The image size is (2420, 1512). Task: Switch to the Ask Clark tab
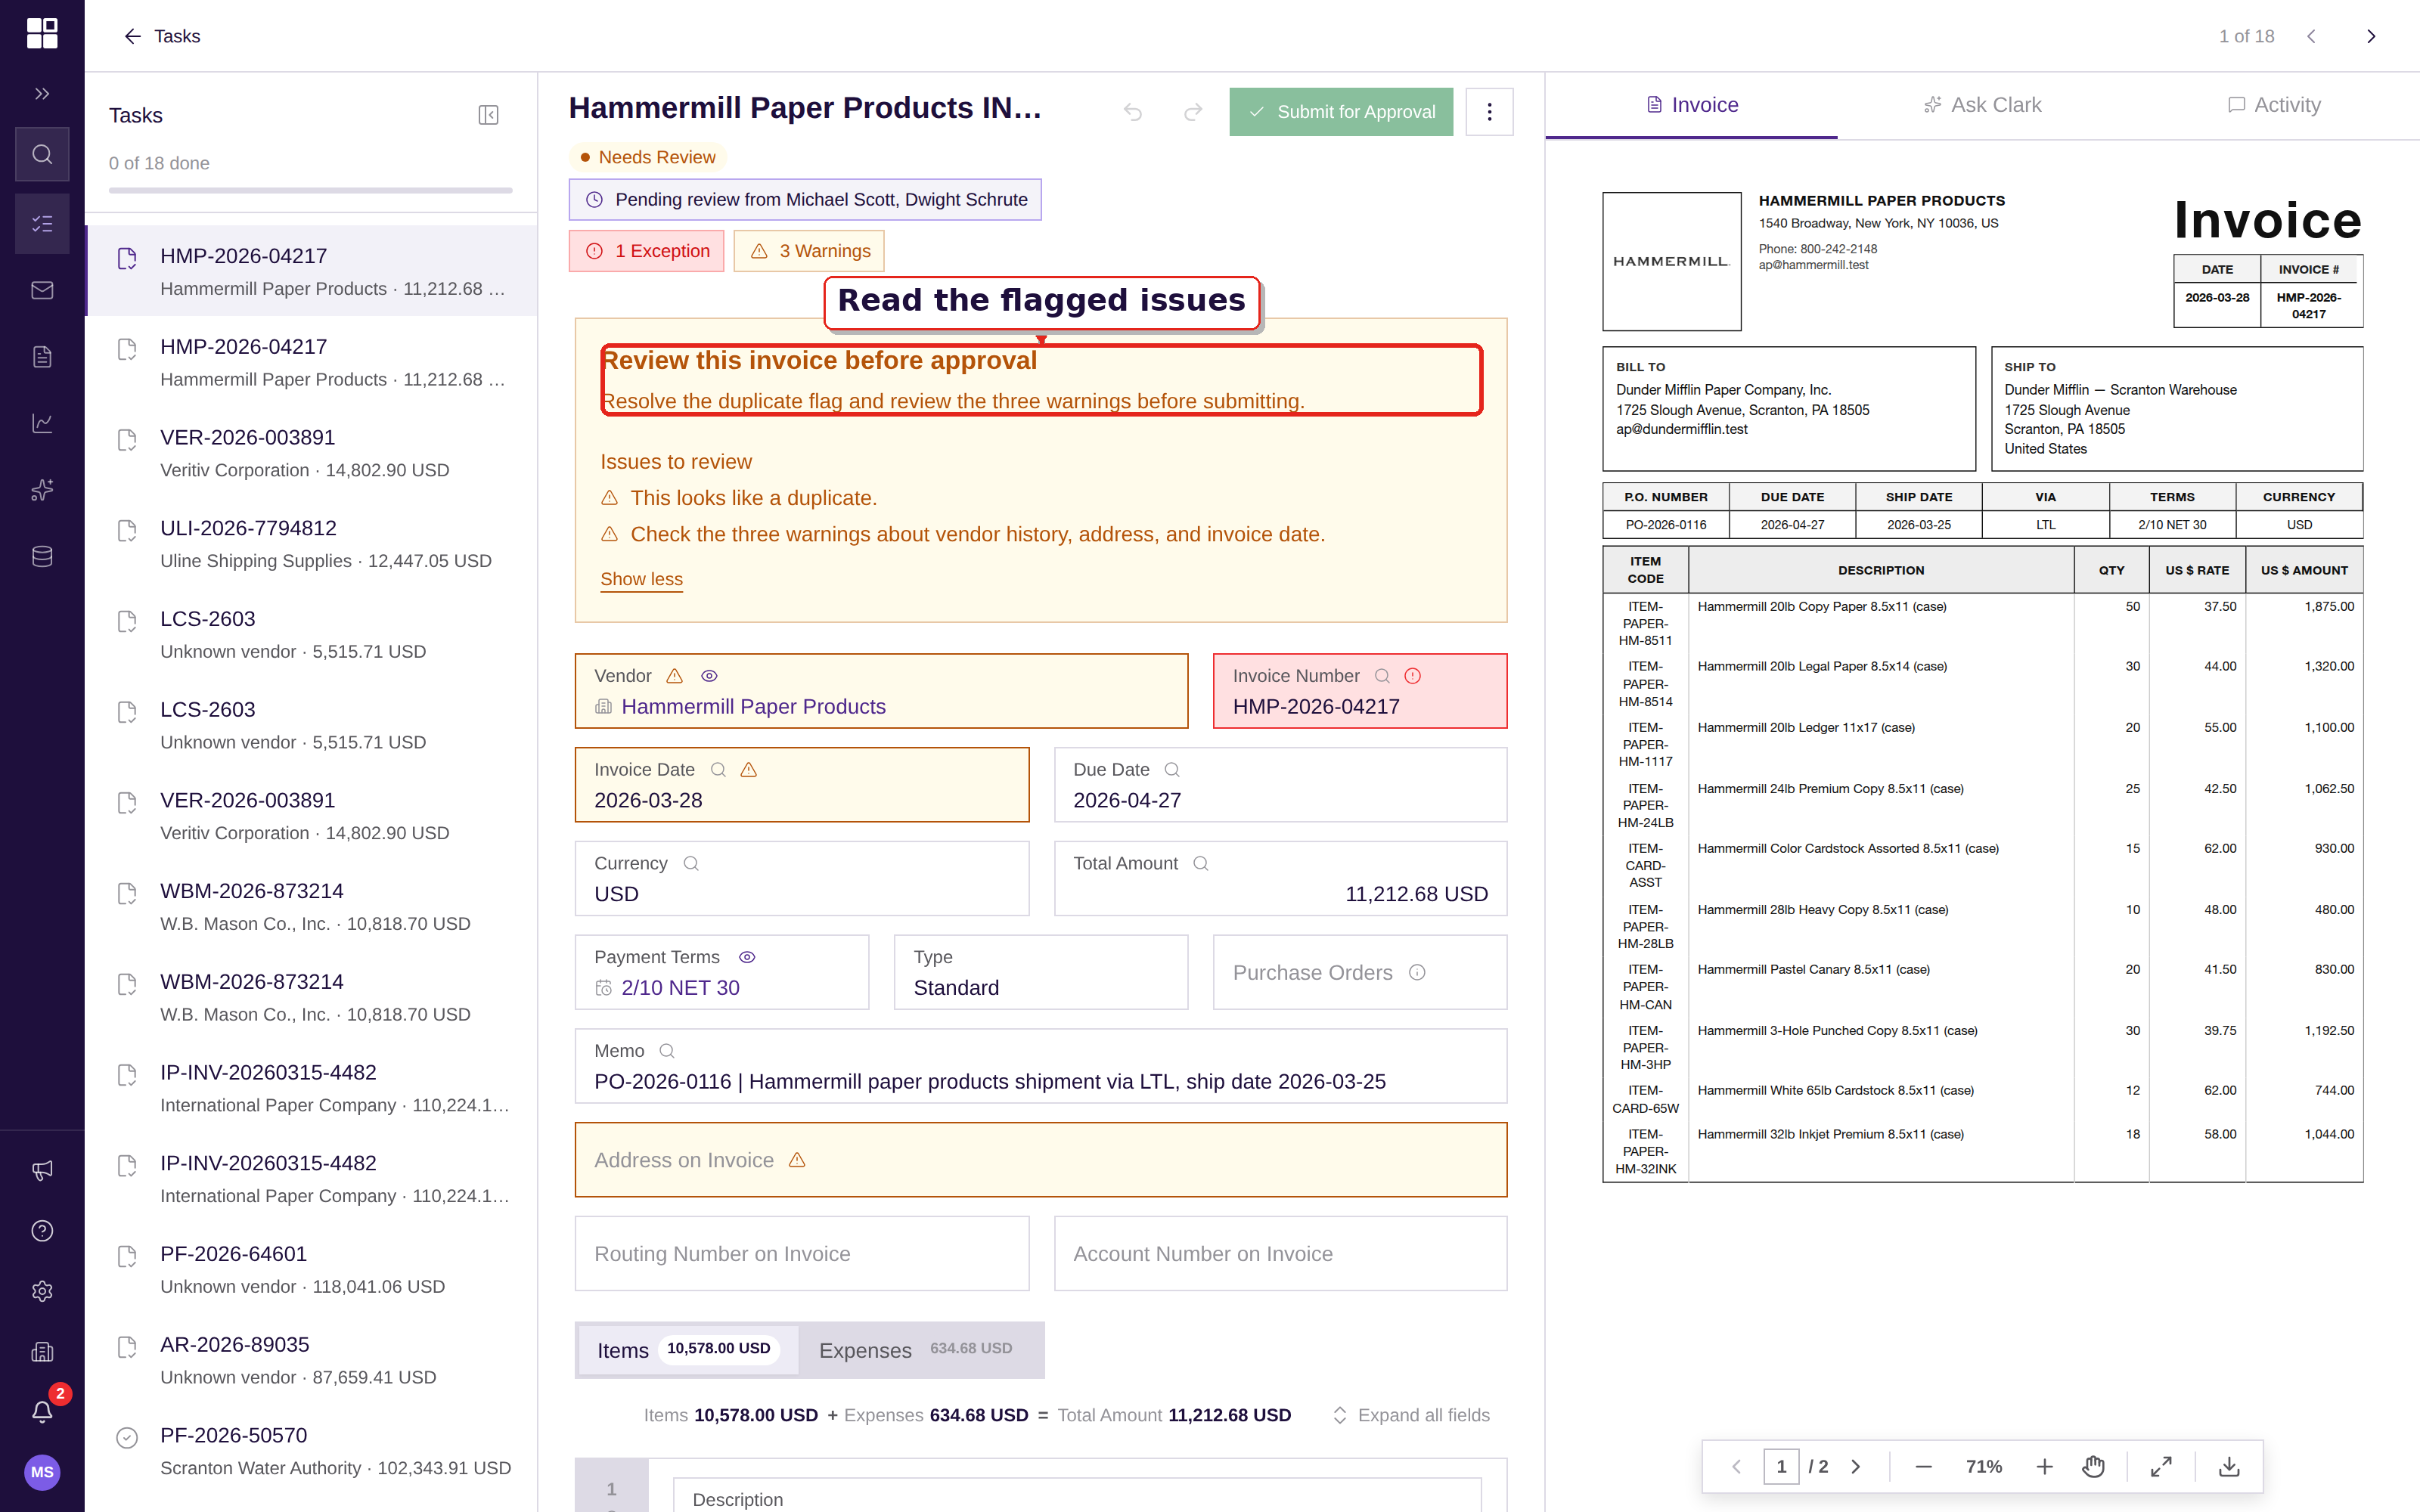pyautogui.click(x=1982, y=105)
